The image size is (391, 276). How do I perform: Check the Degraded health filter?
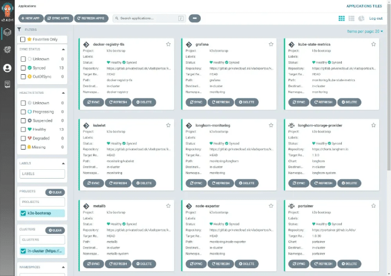23,138
